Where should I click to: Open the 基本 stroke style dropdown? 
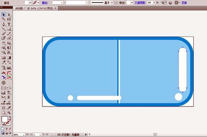[112, 3]
